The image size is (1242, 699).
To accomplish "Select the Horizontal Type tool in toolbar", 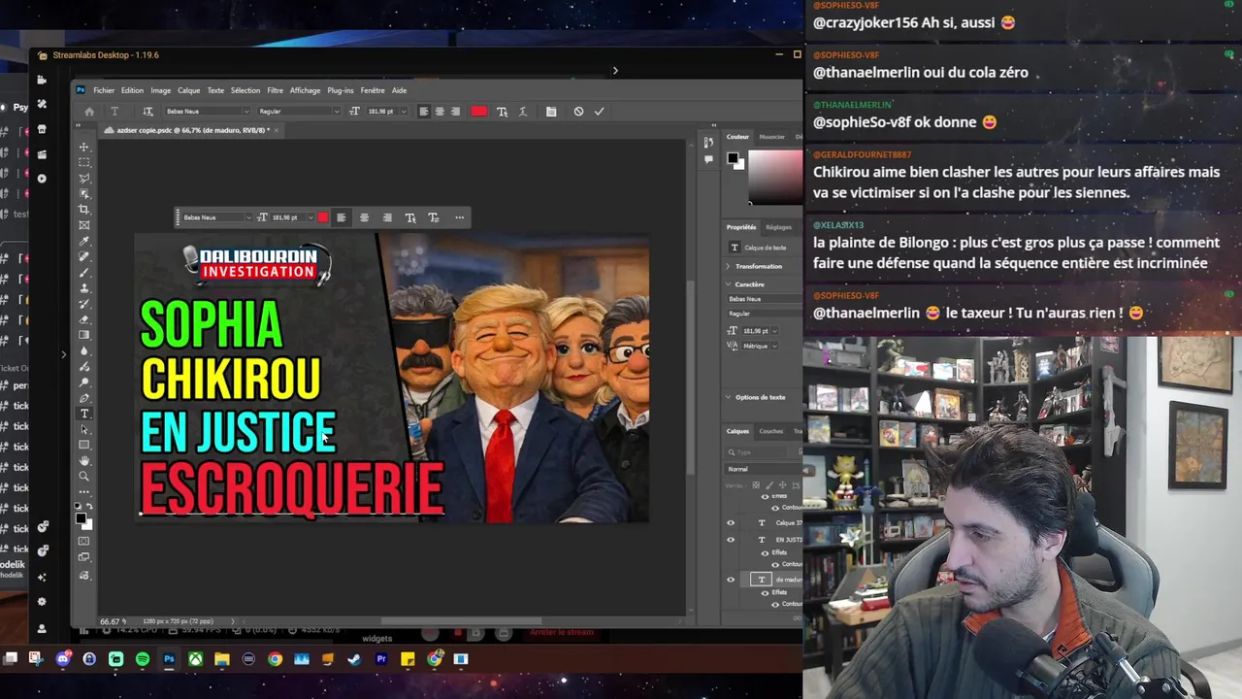I will [x=84, y=414].
